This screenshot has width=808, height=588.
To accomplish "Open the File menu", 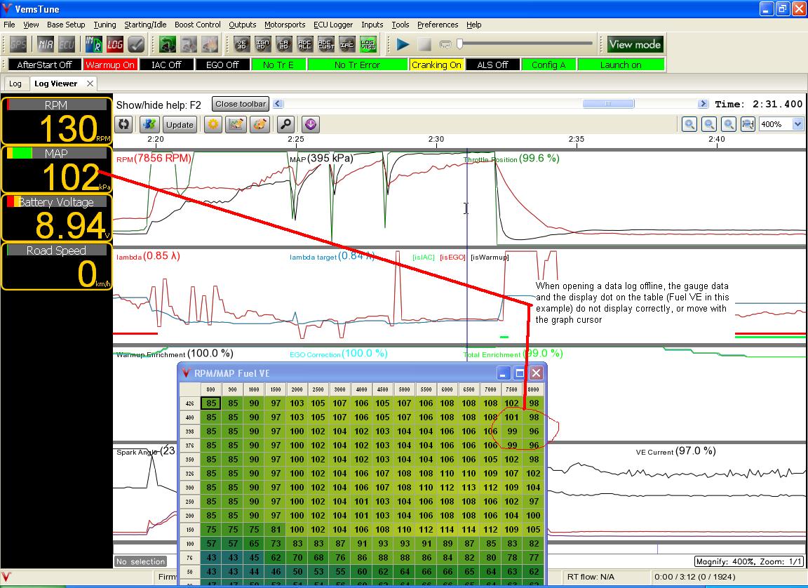I will [x=9, y=25].
